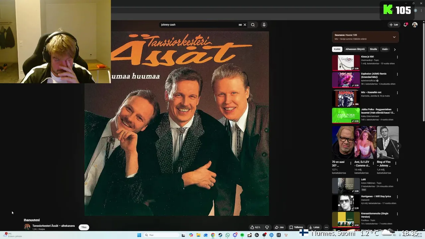
Task: Open Spotify from the taskbar
Action: [242, 235]
